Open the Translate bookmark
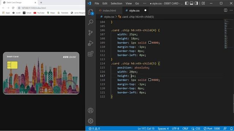Screen dimensions: 234x131 [63, 13]
